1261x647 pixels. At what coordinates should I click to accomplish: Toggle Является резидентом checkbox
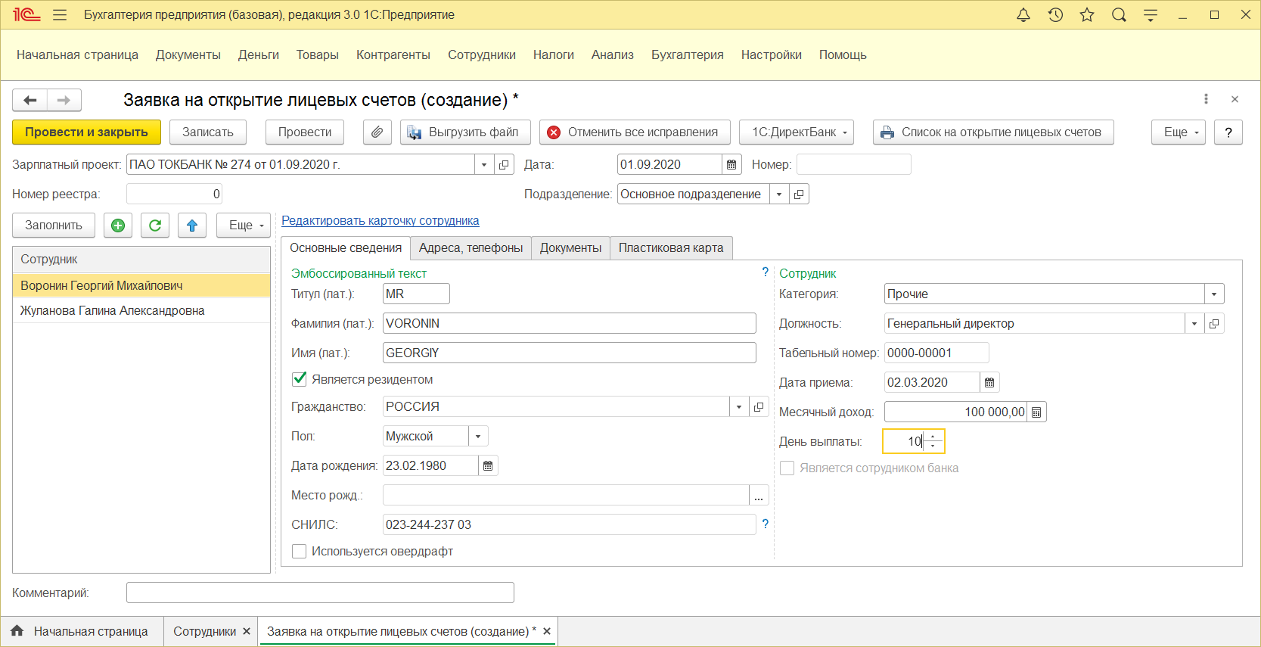coord(300,379)
